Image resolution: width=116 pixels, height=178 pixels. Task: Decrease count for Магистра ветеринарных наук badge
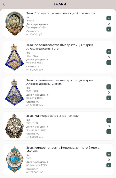click(x=109, y=132)
